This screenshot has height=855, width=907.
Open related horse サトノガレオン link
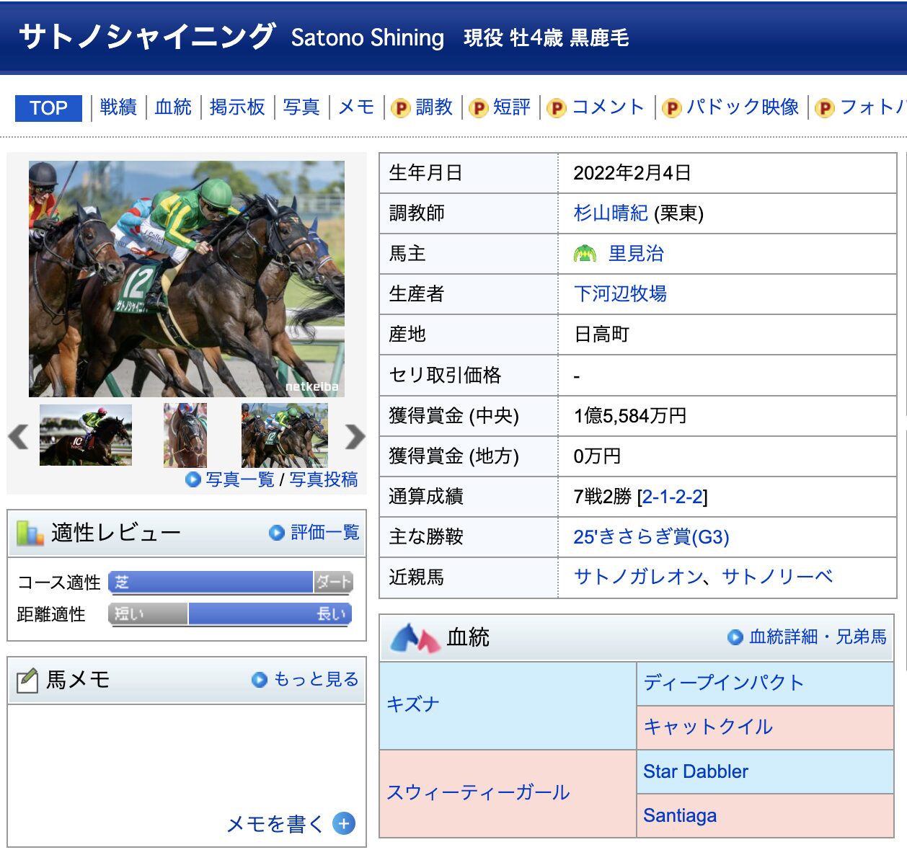click(x=639, y=577)
